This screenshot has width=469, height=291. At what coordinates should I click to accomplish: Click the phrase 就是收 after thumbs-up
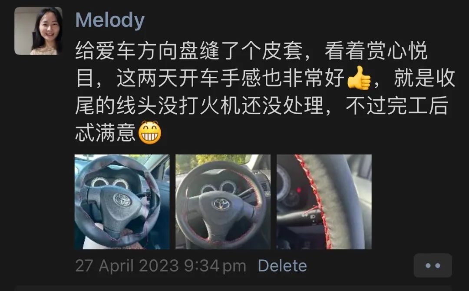coord(425,78)
